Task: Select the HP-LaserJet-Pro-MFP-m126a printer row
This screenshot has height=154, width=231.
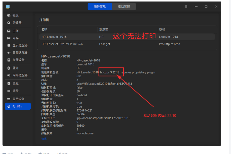Action: [127, 44]
